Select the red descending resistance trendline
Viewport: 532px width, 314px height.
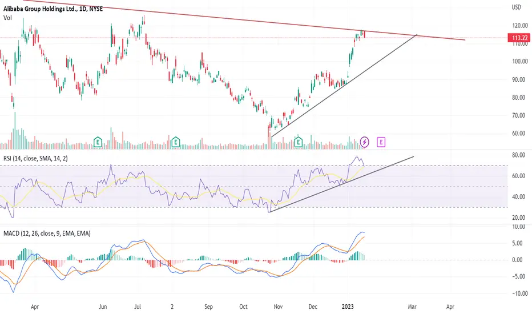click(244, 21)
